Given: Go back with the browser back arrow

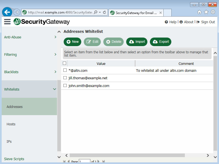Looking at the screenshot, I should [x=7, y=12].
